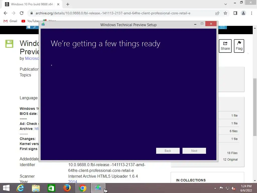Viewport: 257px width, 193px height.
Task: Click the address bar URL field
Action: [x=113, y=13]
